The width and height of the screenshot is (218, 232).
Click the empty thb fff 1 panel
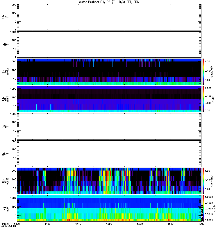pos(109,17)
